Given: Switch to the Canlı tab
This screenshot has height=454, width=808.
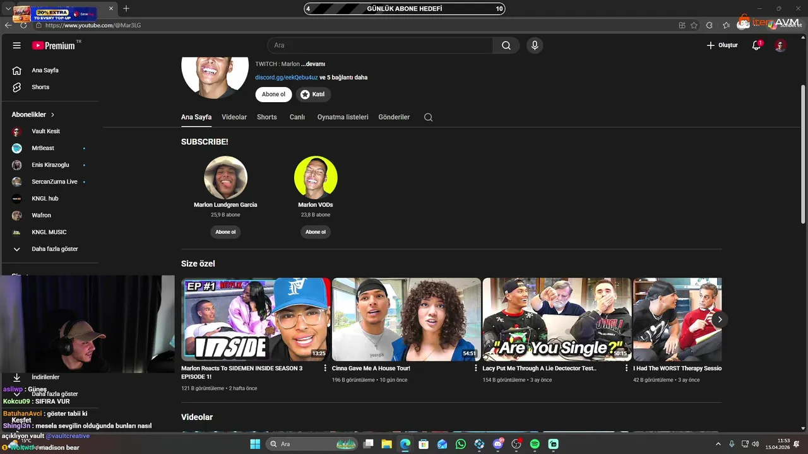Looking at the screenshot, I should (x=297, y=117).
